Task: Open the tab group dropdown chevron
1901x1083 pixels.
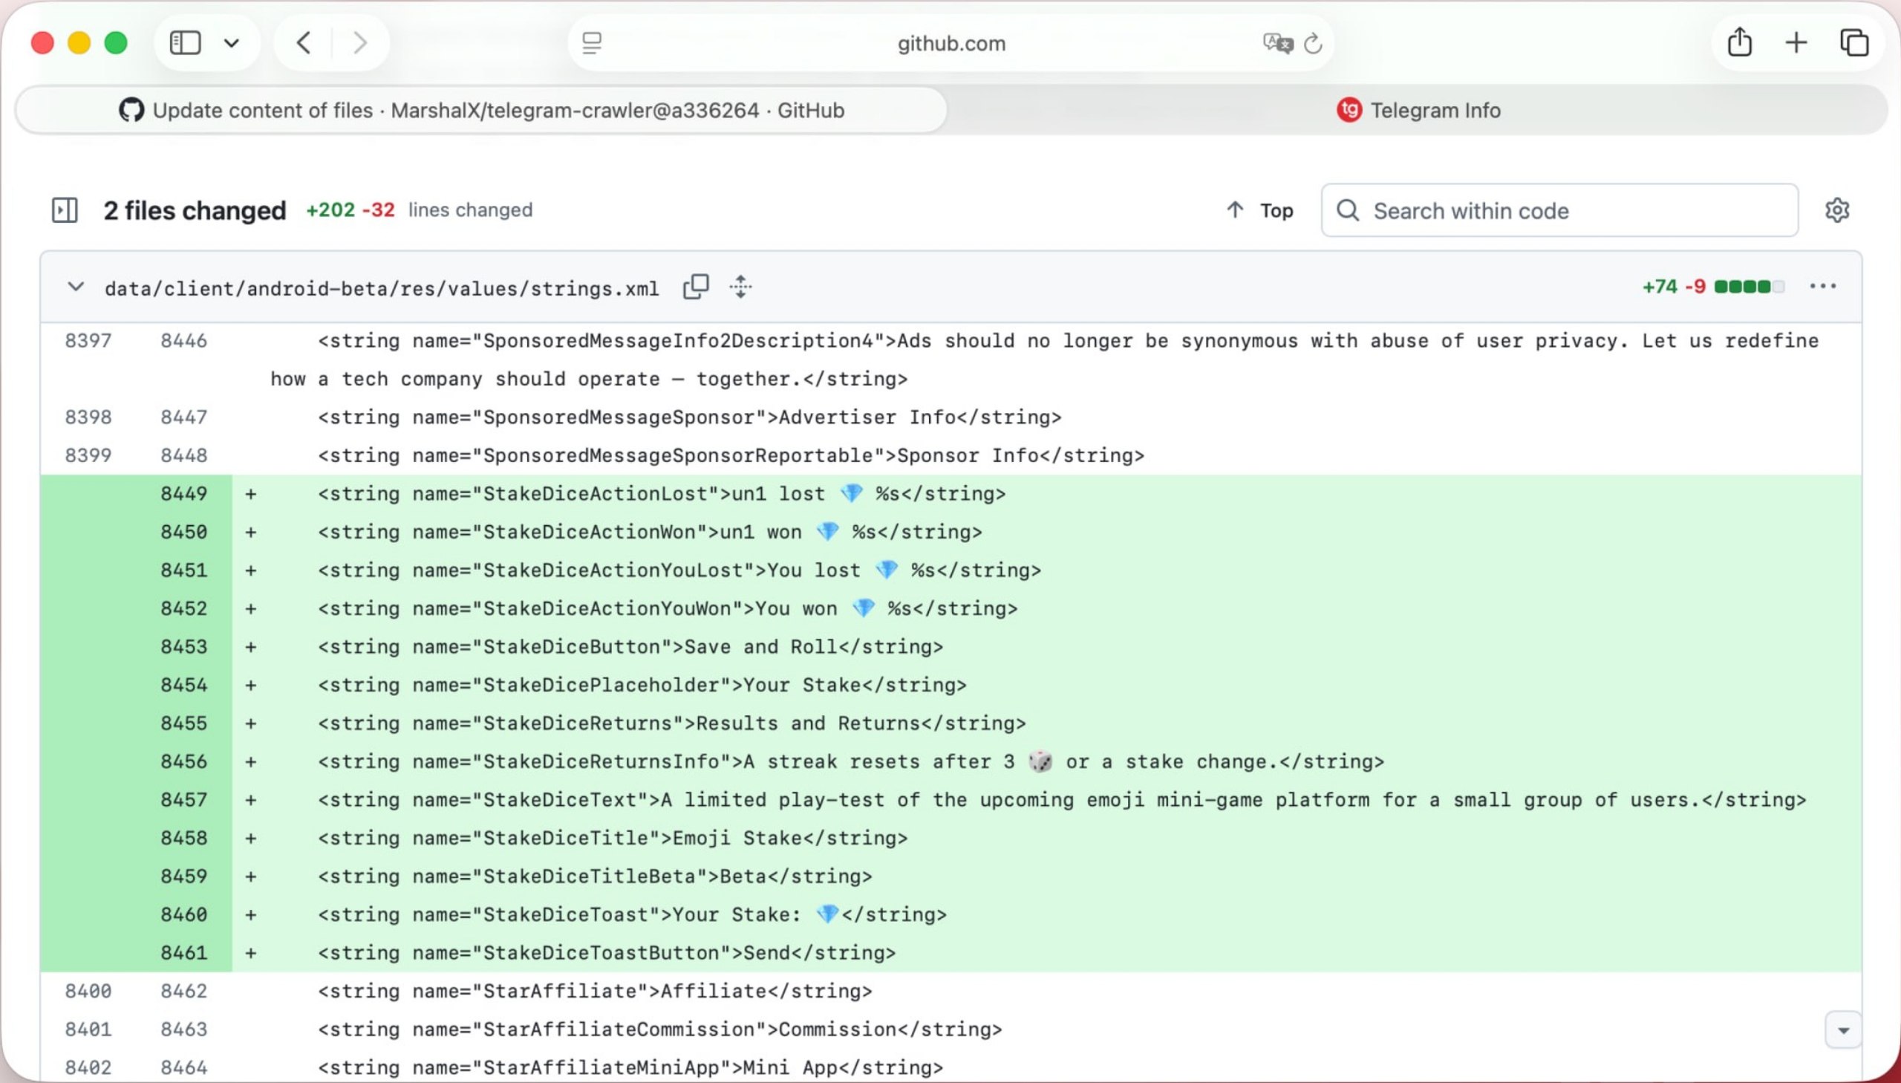Action: [231, 42]
